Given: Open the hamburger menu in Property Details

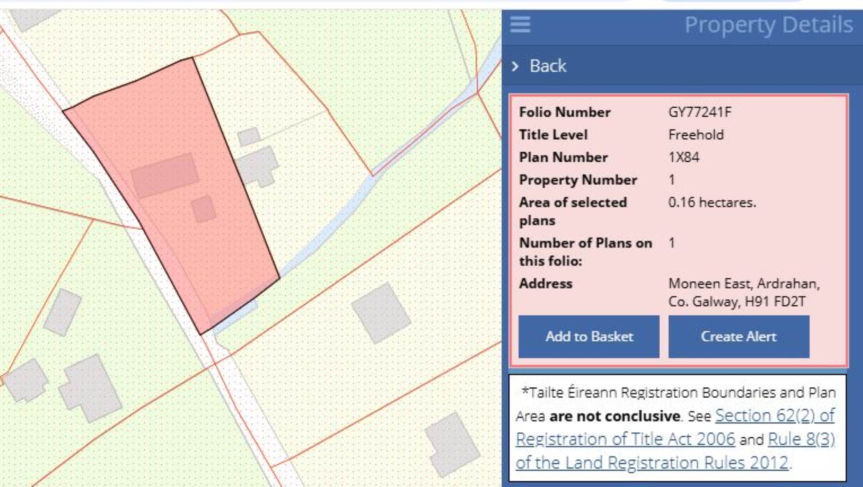Looking at the screenshot, I should click(520, 24).
